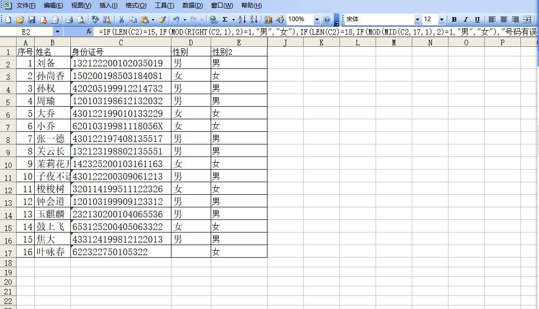539x309 pixels.
Task: Open the 格式(O) menu
Action: click(x=136, y=6)
